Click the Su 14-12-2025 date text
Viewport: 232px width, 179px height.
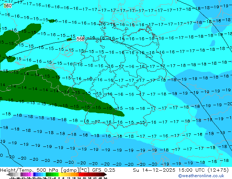(154, 170)
